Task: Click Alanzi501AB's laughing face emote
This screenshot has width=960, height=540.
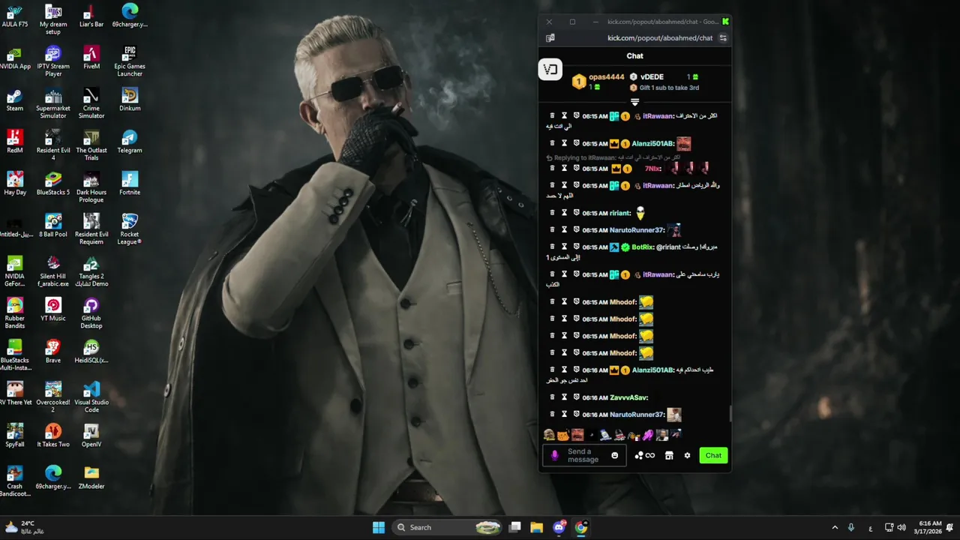Action: coord(683,143)
